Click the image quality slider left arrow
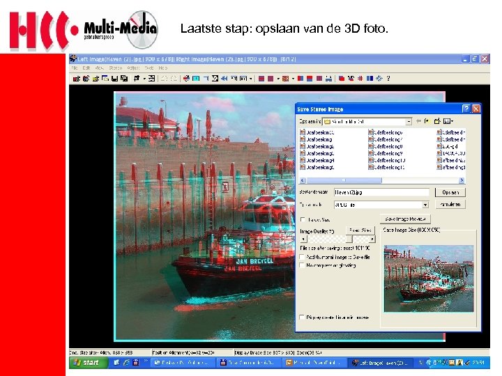502x376 pixels. (x=303, y=239)
